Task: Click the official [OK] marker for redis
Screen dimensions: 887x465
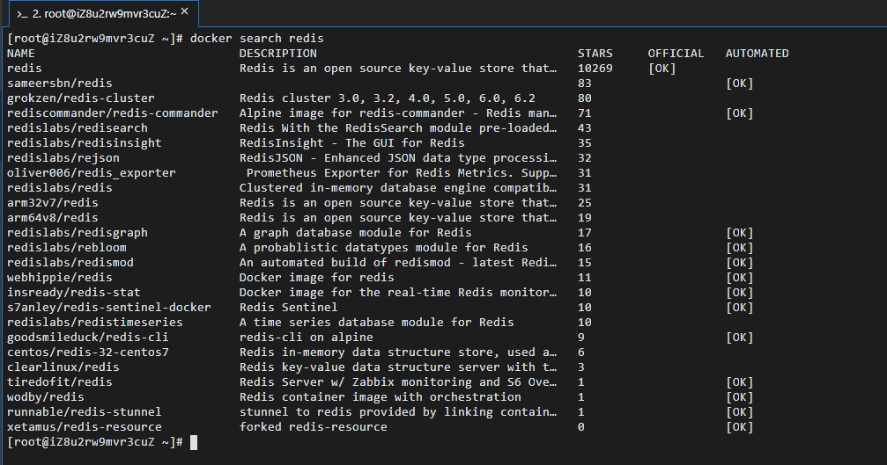Action: [662, 69]
